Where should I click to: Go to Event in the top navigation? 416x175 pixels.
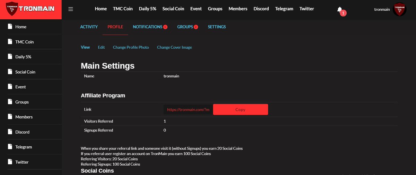click(196, 9)
